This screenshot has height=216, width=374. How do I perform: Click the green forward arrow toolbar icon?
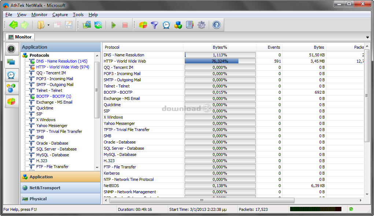tap(25, 25)
